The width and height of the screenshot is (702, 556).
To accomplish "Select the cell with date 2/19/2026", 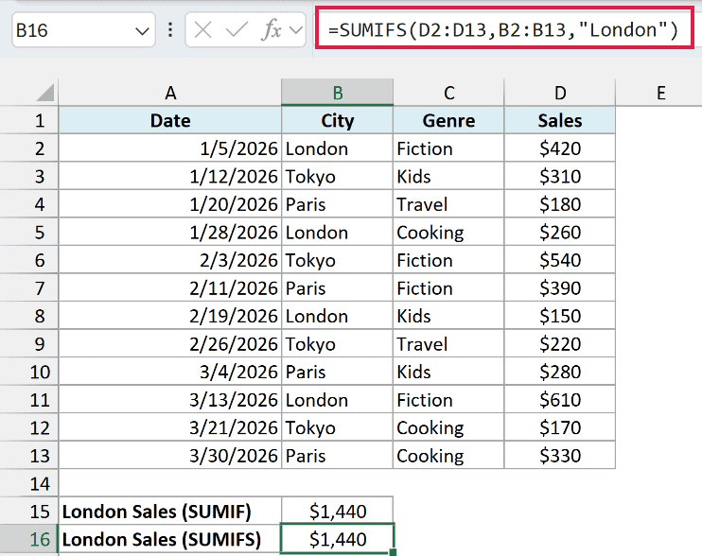I will point(170,316).
